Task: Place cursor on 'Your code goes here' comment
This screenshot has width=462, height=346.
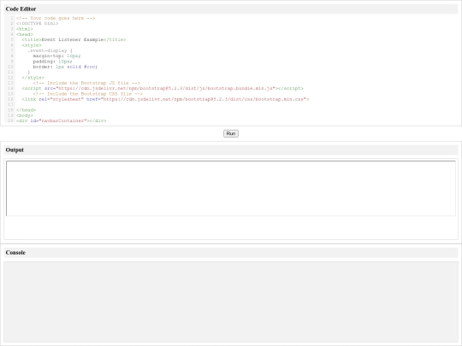Action: pyautogui.click(x=56, y=18)
